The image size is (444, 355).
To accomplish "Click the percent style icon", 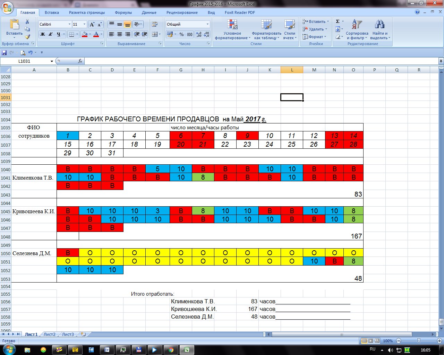I will (181, 34).
